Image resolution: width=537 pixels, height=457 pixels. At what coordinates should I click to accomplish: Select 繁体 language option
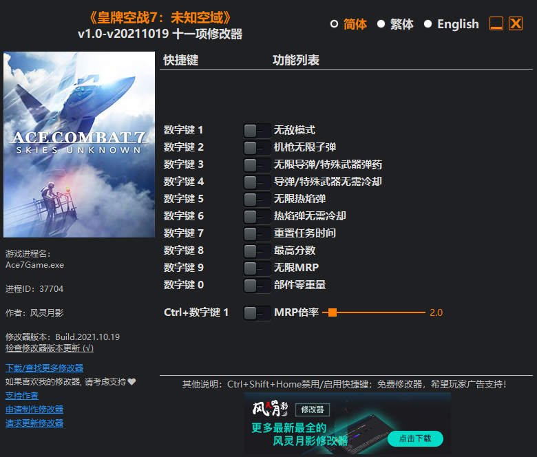[395, 24]
